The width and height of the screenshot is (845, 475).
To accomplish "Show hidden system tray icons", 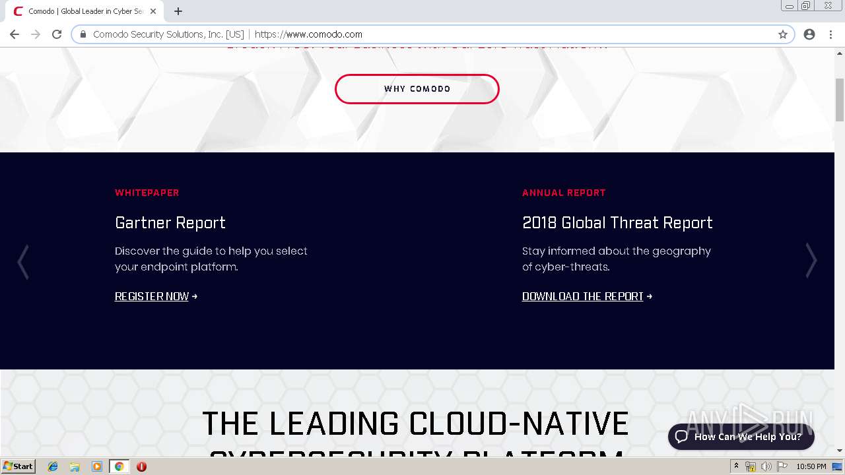I will coord(736,466).
